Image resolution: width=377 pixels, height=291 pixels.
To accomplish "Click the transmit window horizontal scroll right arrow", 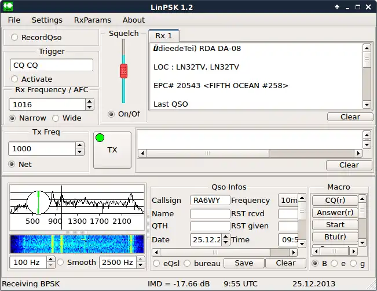I will (x=358, y=153).
